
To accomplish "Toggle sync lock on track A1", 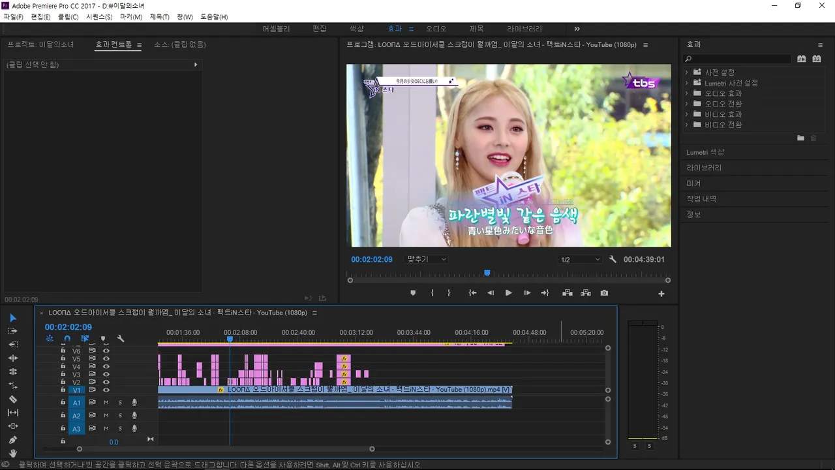I will coord(93,403).
